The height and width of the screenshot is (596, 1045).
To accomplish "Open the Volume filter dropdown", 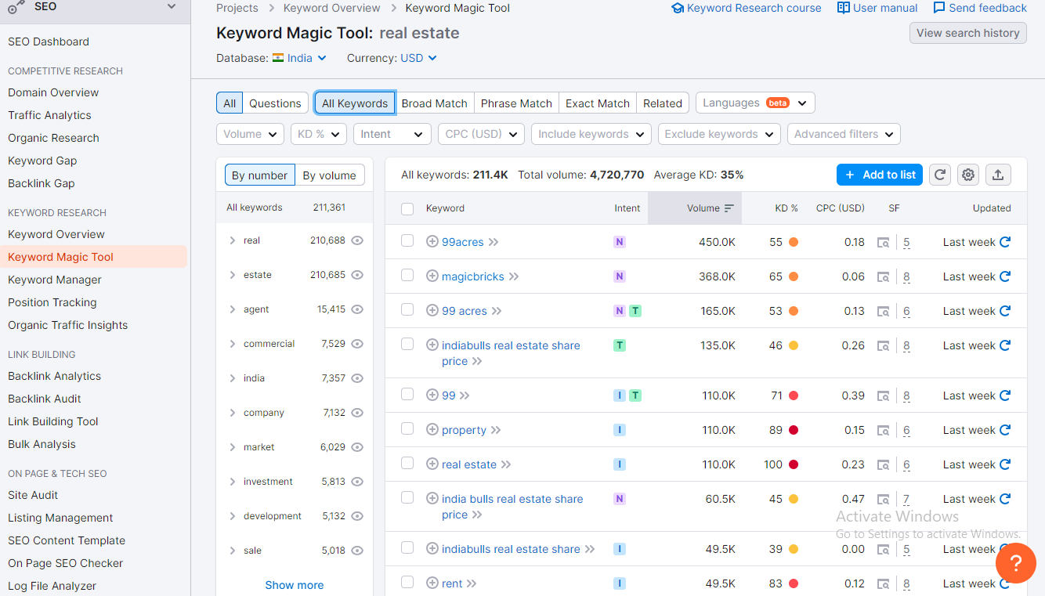I will pyautogui.click(x=250, y=134).
